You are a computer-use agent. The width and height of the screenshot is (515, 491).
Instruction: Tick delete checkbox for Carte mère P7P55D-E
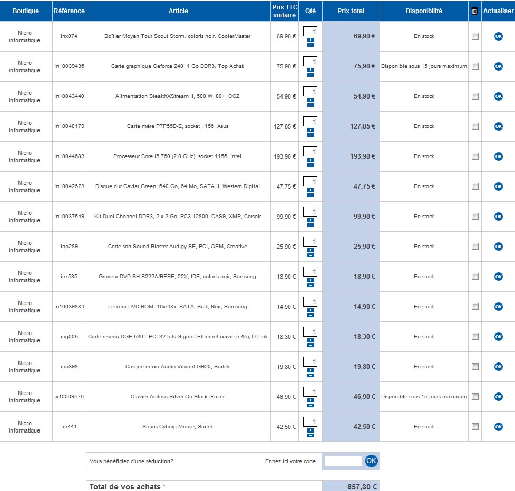pyautogui.click(x=475, y=126)
